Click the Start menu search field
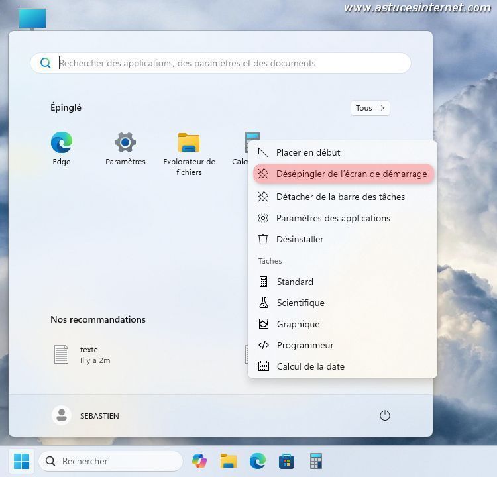The width and height of the screenshot is (497, 477). point(225,64)
